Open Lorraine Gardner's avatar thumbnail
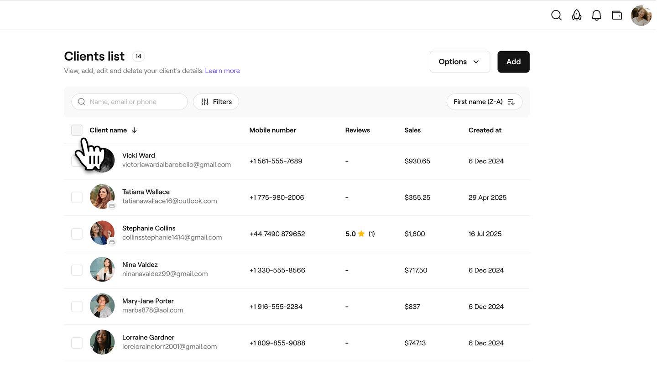 pos(102,342)
